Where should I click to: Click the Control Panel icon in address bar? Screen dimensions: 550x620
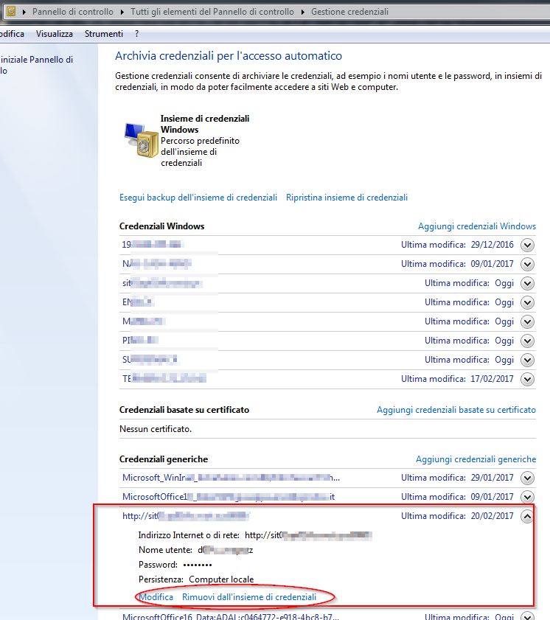[x=11, y=12]
